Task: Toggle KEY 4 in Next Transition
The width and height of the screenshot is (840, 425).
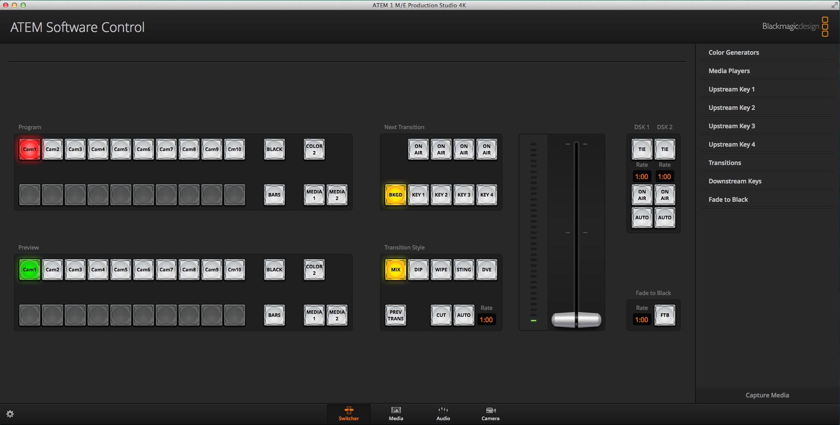Action: click(487, 195)
